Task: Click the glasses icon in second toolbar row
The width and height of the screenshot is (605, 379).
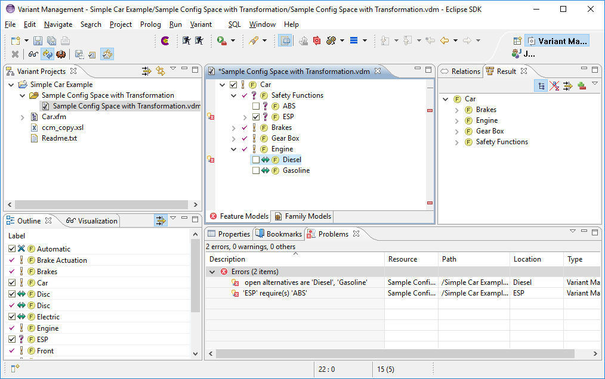Action: coord(33,54)
